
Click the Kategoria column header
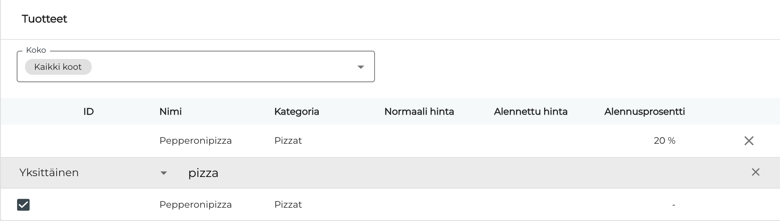point(296,112)
